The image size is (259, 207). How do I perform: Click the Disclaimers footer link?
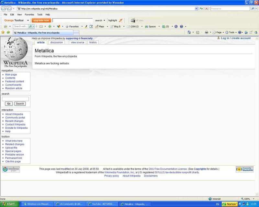pos(151,176)
